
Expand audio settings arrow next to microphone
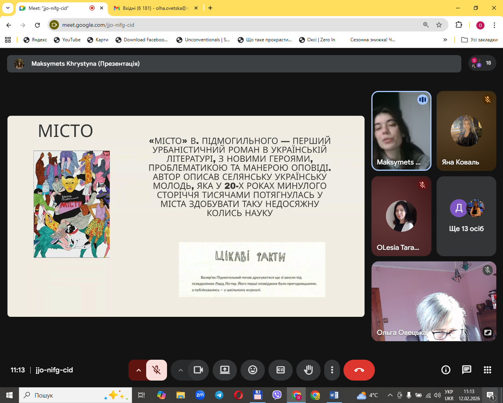point(138,370)
